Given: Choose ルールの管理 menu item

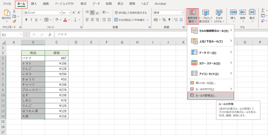Looking at the screenshot, I should [x=211, y=96].
